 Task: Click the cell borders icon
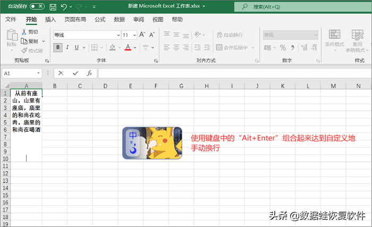95,47
